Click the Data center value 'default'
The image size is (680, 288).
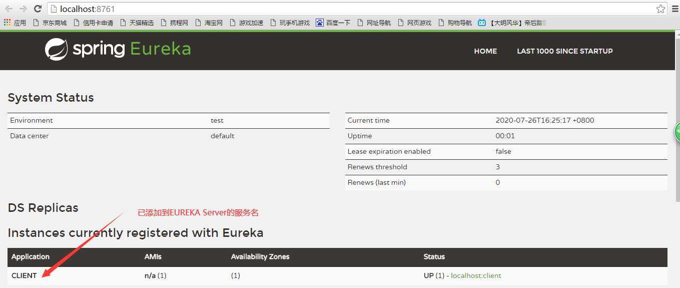[x=223, y=136]
